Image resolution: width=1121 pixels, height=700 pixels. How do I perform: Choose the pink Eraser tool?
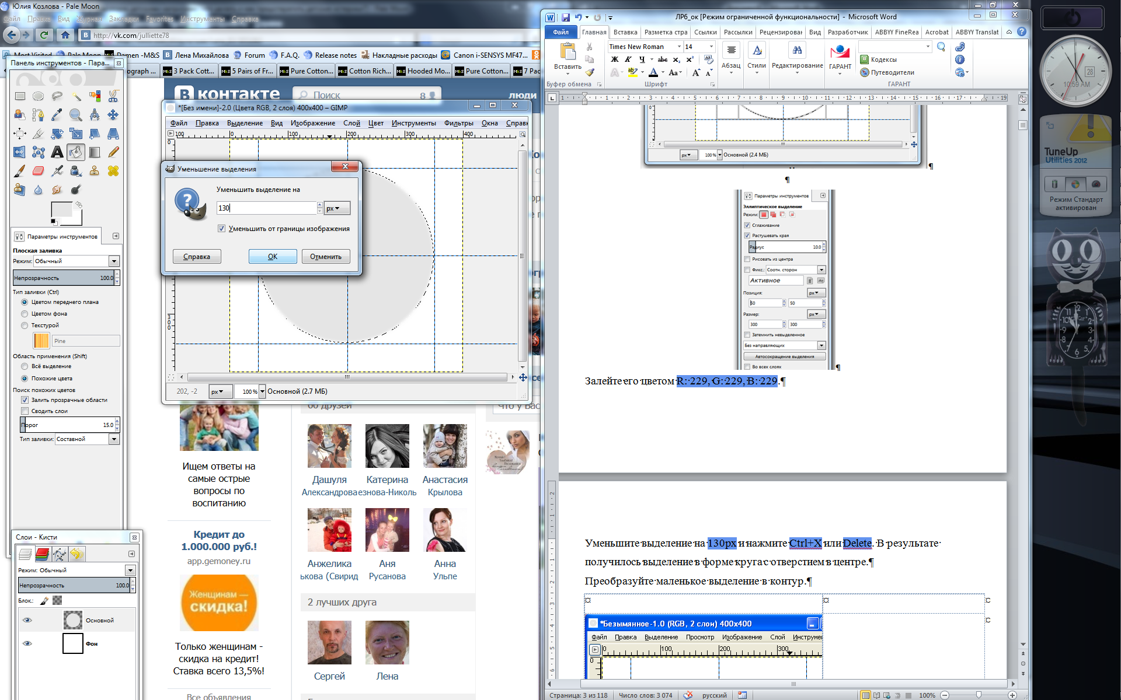click(x=39, y=171)
